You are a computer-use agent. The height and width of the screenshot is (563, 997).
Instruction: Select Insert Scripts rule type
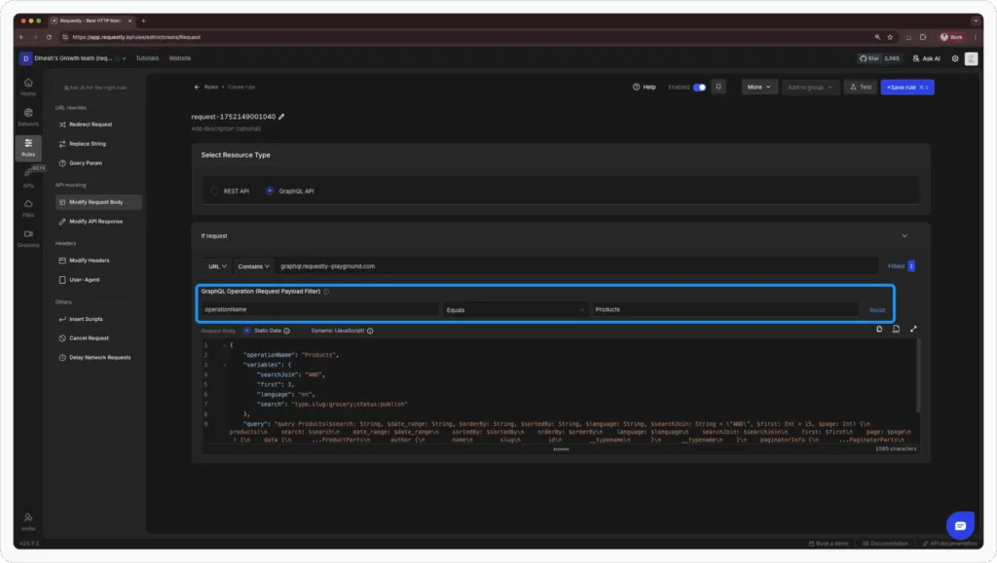click(x=98, y=319)
